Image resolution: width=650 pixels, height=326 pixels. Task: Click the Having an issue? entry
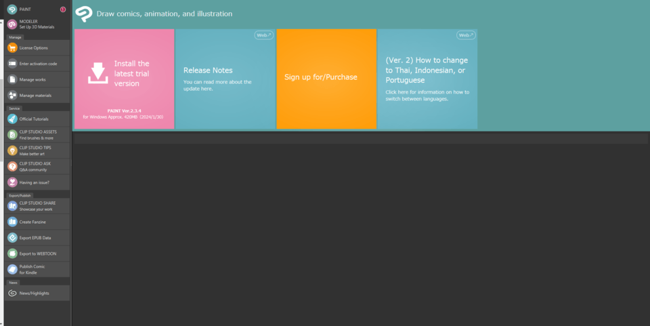[37, 182]
